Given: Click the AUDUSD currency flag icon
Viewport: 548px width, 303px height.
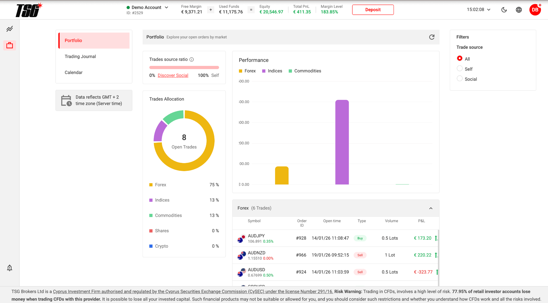Looking at the screenshot, I should pyautogui.click(x=242, y=272).
